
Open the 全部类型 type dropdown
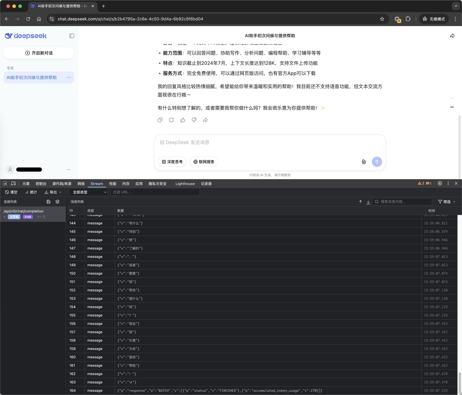pyautogui.click(x=89, y=192)
